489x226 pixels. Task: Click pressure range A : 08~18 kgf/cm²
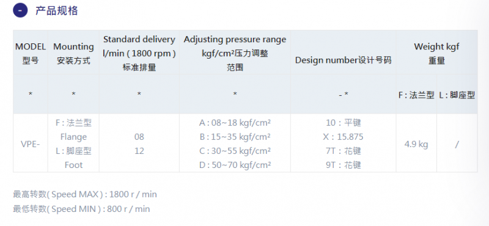[x=235, y=123]
